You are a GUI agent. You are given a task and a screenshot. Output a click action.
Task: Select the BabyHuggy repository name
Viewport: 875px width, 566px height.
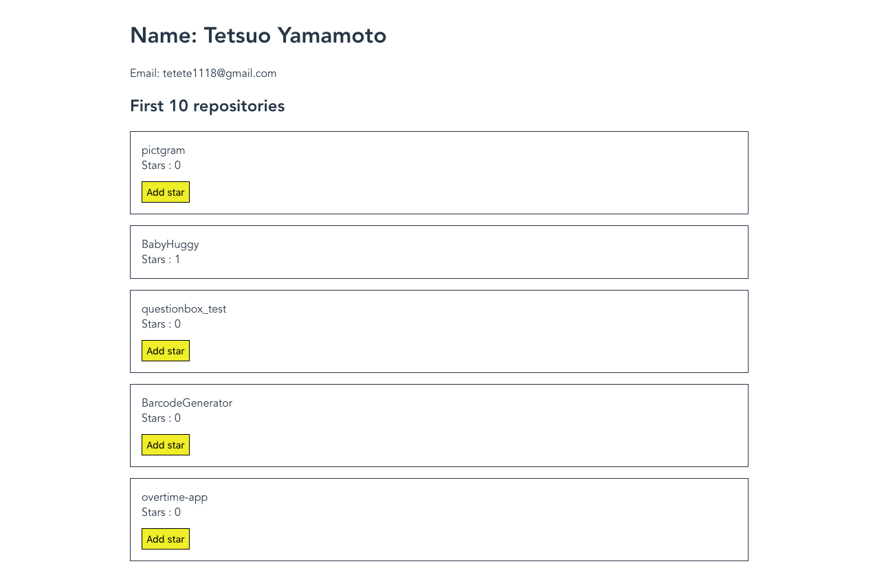[170, 245]
